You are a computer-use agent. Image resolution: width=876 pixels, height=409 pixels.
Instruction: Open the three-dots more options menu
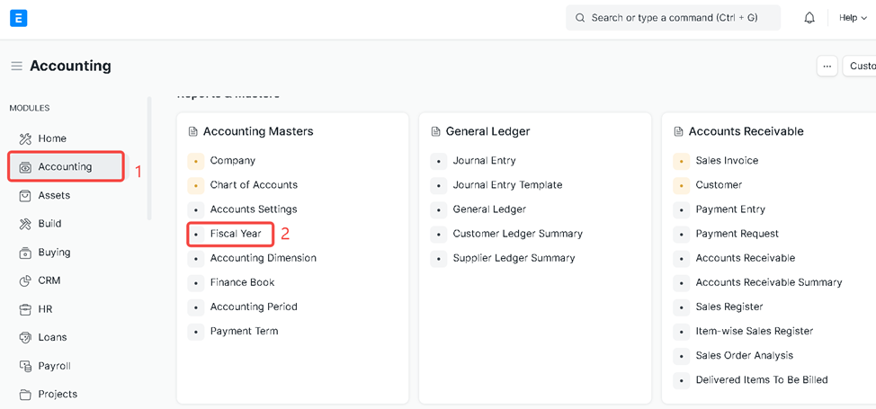[x=827, y=67]
